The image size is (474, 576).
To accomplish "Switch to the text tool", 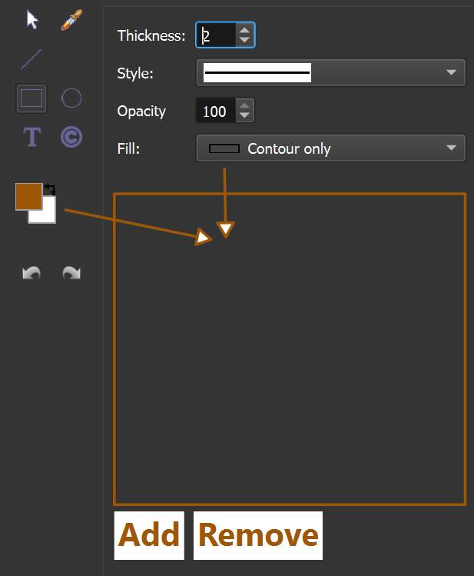I will [31, 138].
